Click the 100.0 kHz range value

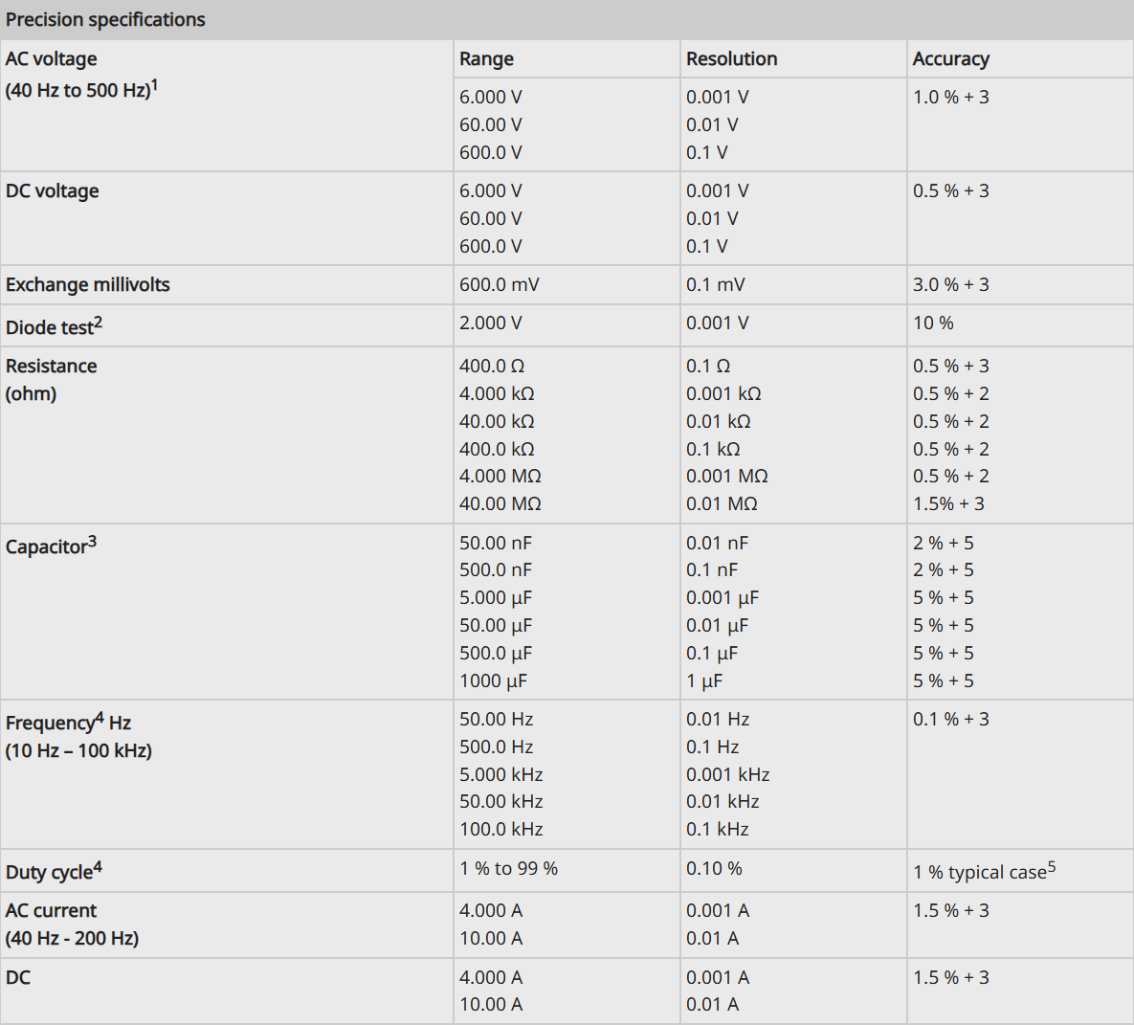click(x=501, y=830)
